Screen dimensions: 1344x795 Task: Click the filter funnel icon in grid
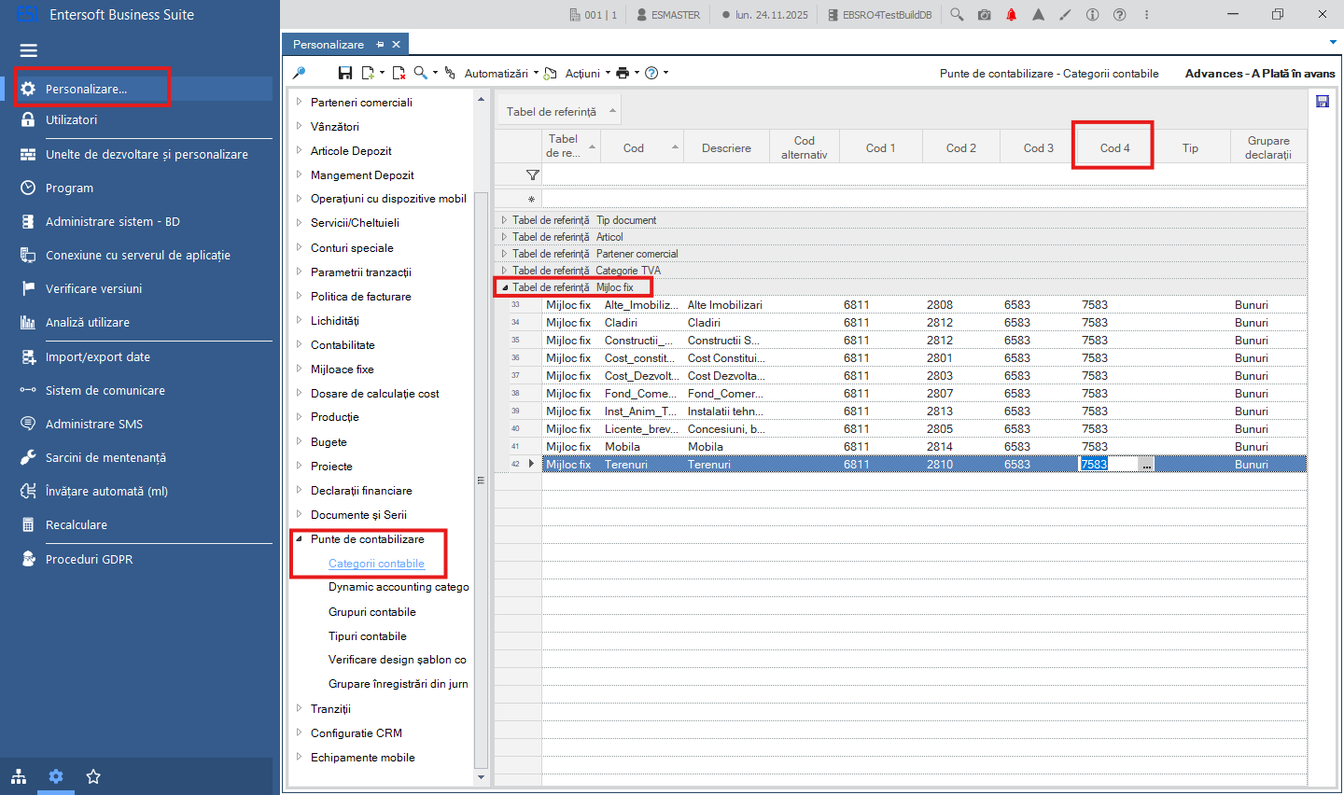532,174
